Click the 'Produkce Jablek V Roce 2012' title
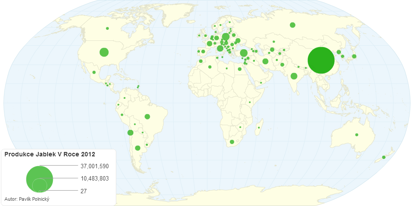Viewport: 414px width, 206px height. (x=50, y=154)
